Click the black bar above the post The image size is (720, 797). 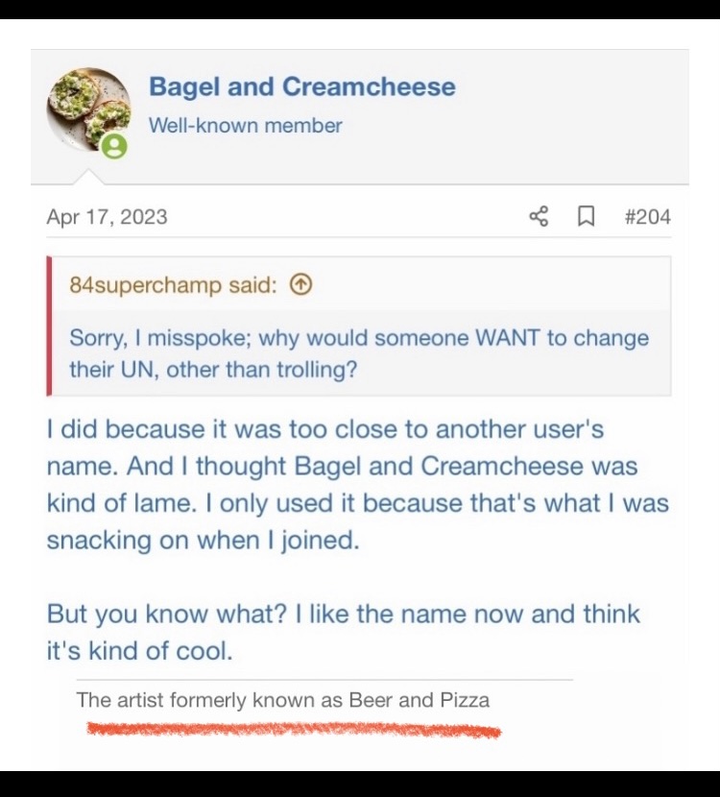(360, 10)
